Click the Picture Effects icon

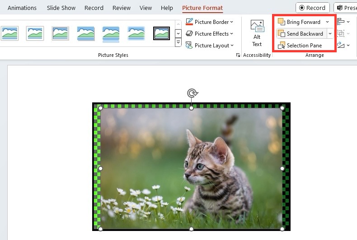coord(189,34)
